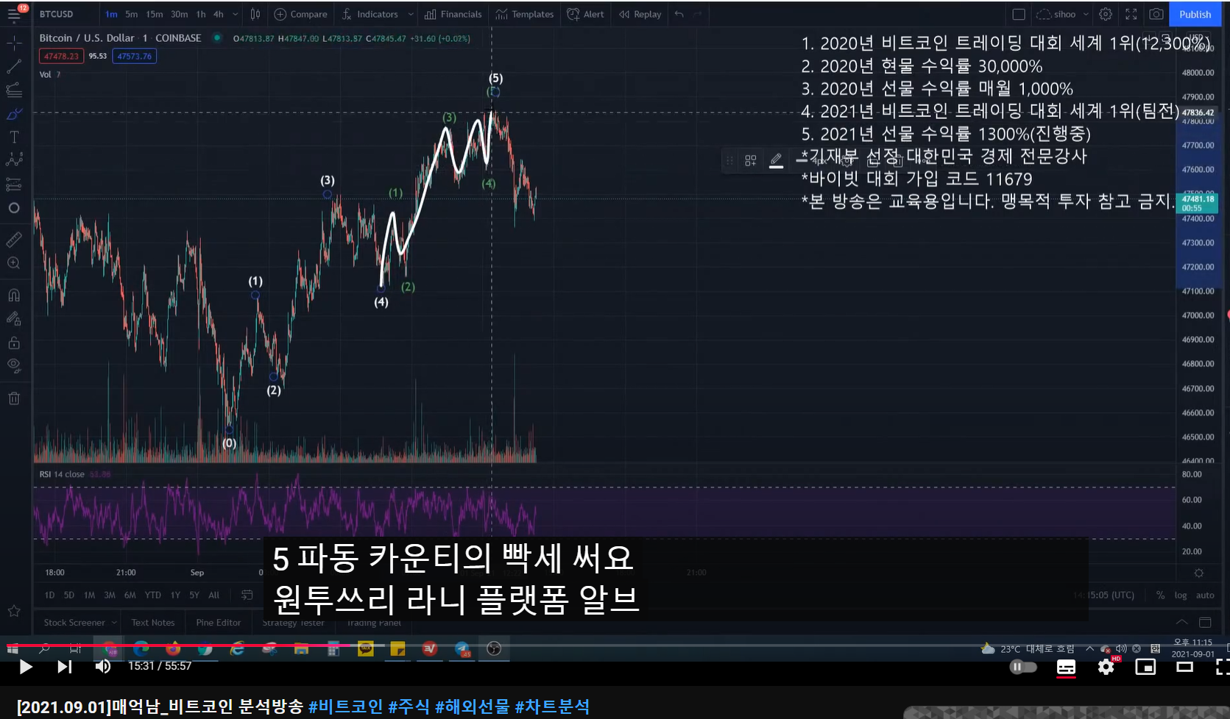Open the circle icons tool

tap(14, 208)
